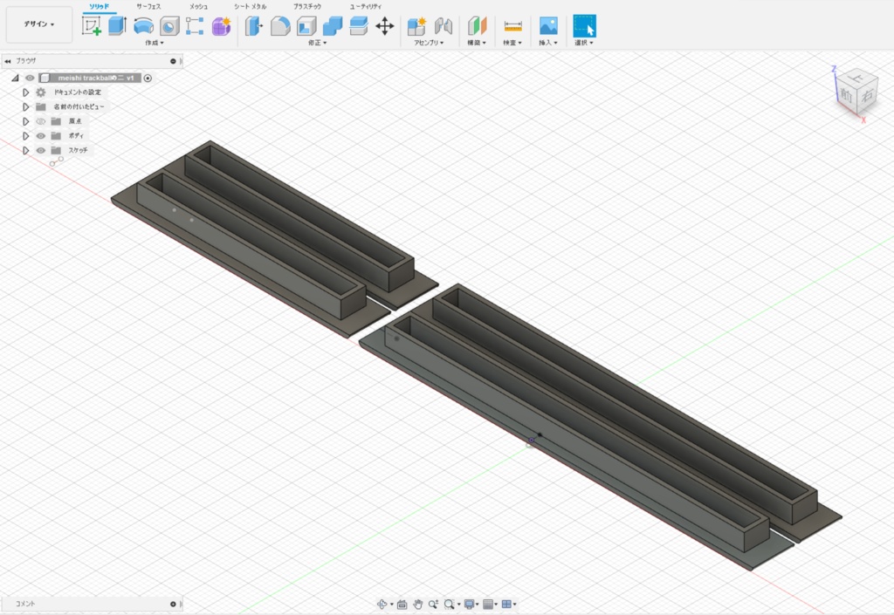The height and width of the screenshot is (615, 894).
Task: Select the Hole tool
Action: pyautogui.click(x=169, y=26)
